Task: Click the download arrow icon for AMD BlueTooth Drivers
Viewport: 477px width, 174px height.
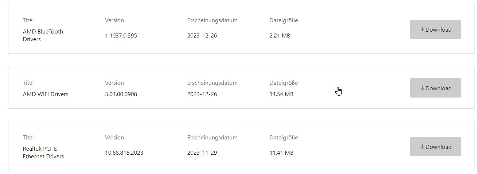Action: point(422,29)
